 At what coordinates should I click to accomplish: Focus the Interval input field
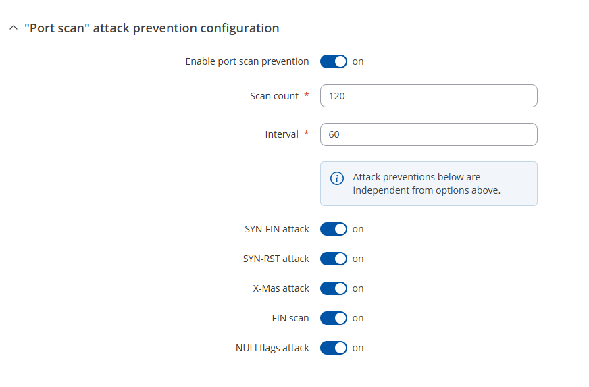click(x=428, y=134)
